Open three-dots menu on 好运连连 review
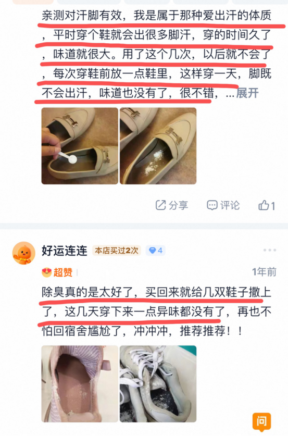Image resolution: width=288 pixels, height=436 pixels. coord(270,250)
